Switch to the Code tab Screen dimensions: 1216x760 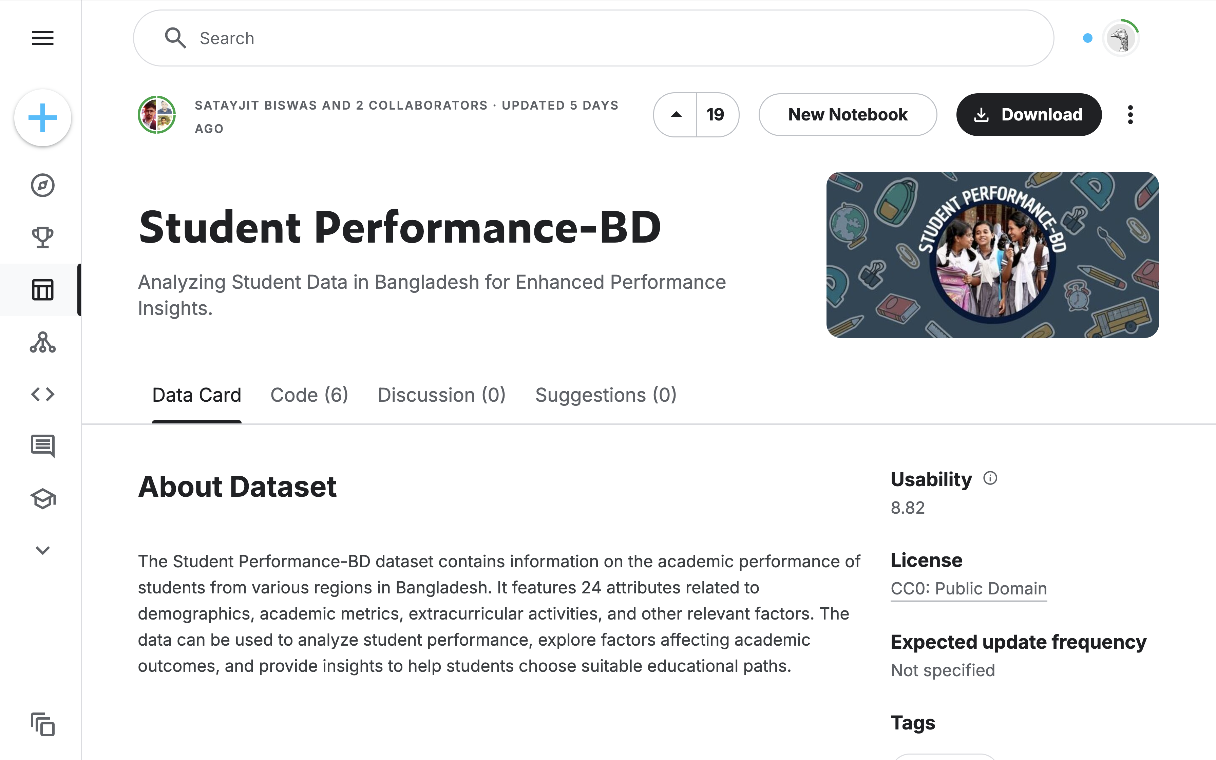309,394
